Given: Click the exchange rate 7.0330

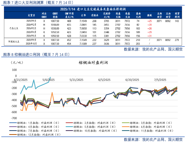Looking at the screenshot, I should [x=83, y=36].
